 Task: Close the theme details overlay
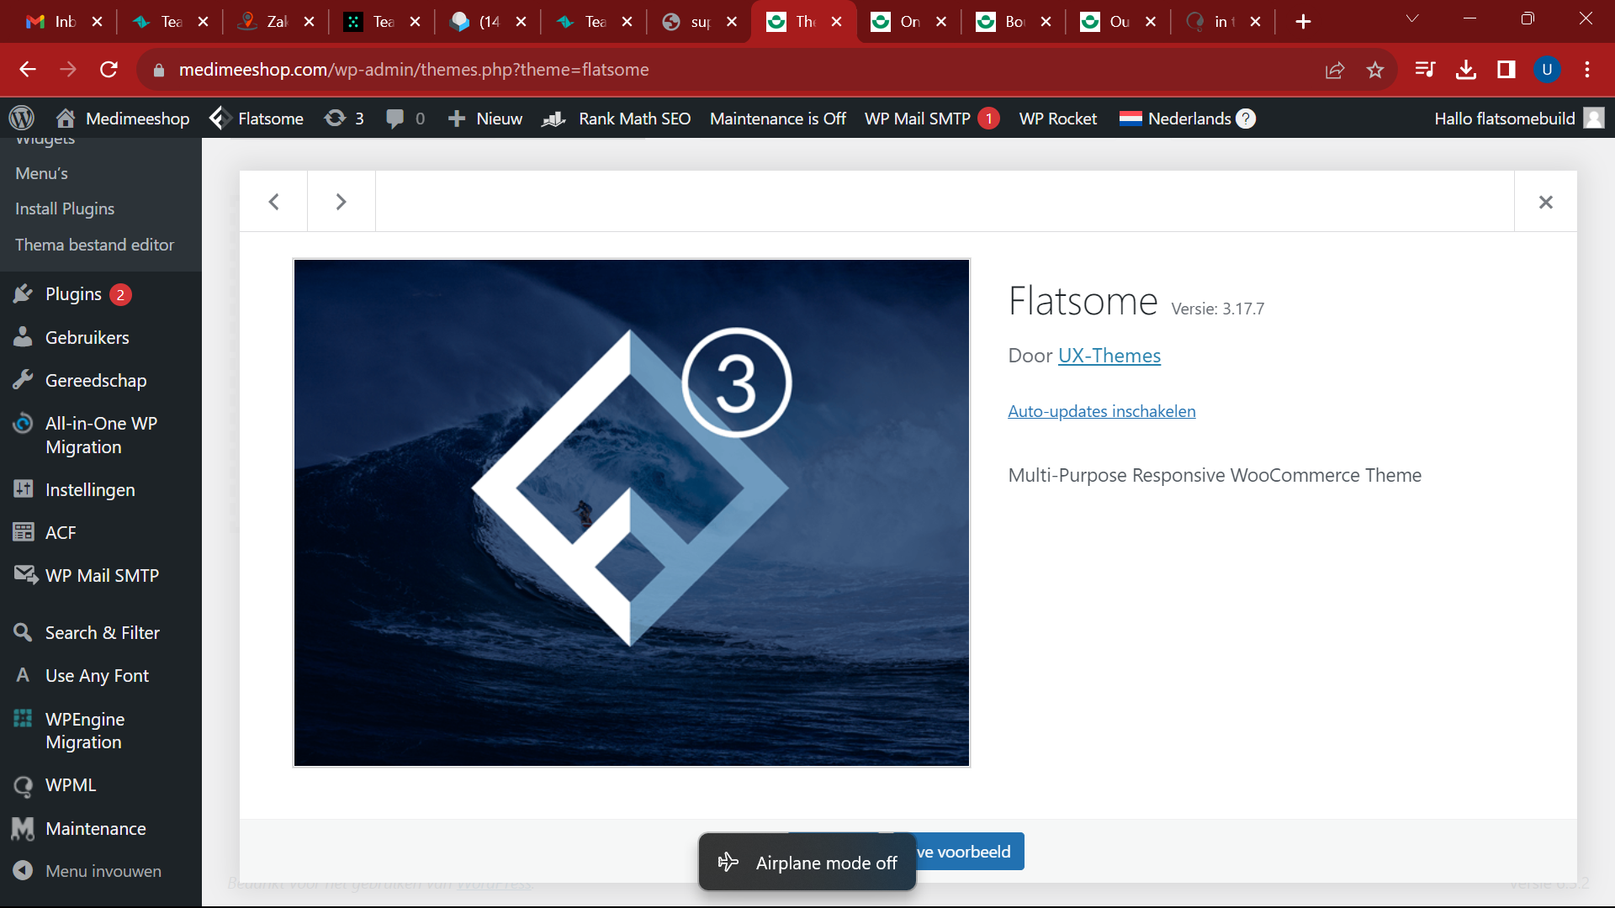[x=1545, y=202]
